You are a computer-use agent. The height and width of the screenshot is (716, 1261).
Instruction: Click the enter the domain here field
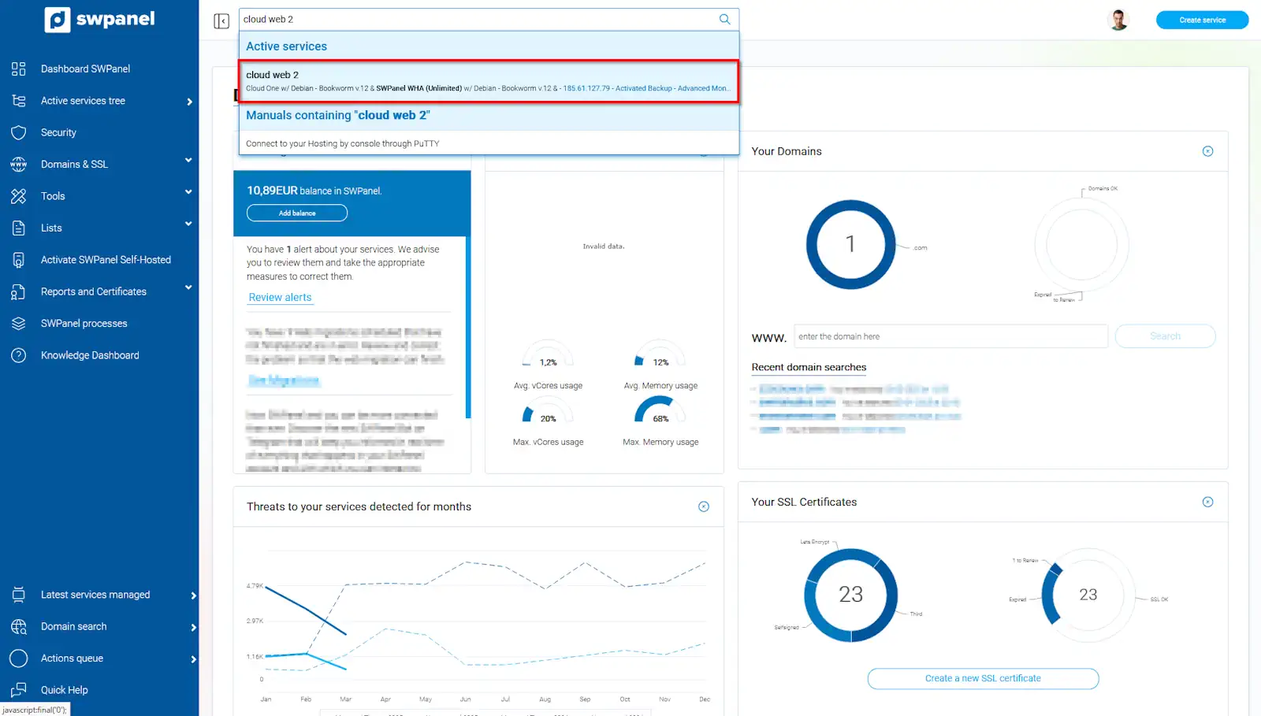(950, 336)
